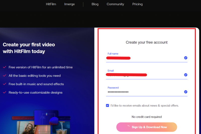The image size is (201, 134).
Task: Click the Password validation checkmark icon
Action: point(186,92)
